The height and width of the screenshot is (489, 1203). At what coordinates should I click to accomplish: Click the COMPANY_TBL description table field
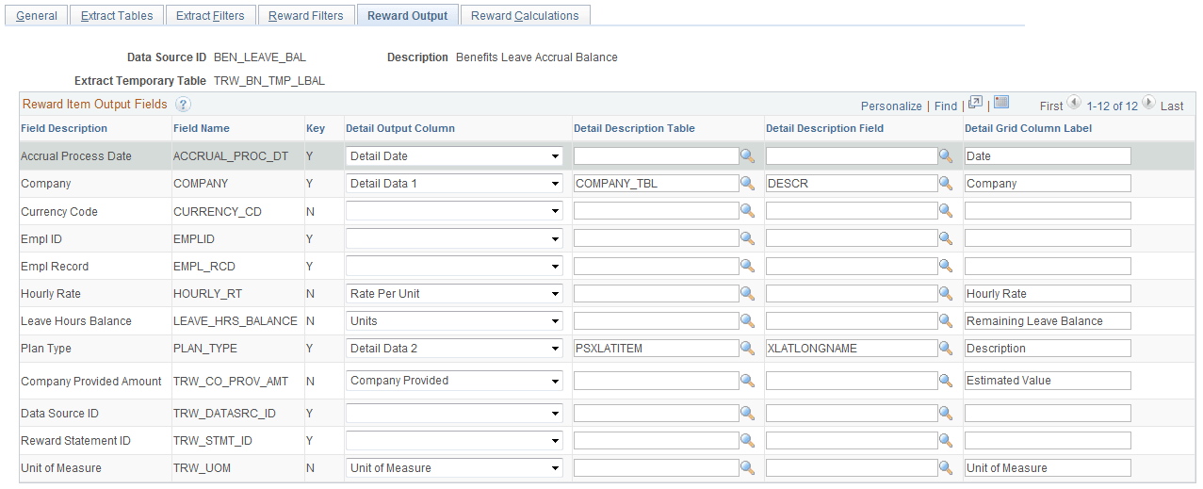(656, 184)
